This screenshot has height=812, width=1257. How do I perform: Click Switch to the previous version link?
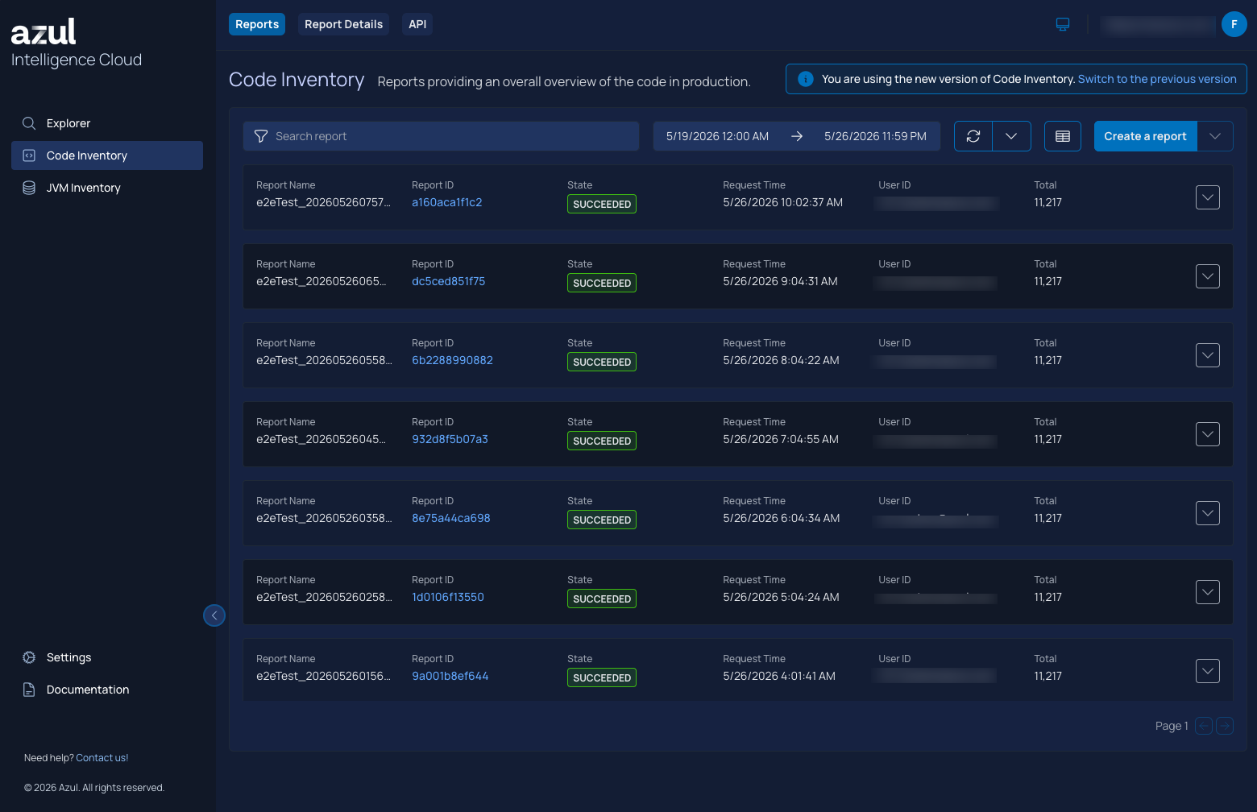tap(1157, 79)
